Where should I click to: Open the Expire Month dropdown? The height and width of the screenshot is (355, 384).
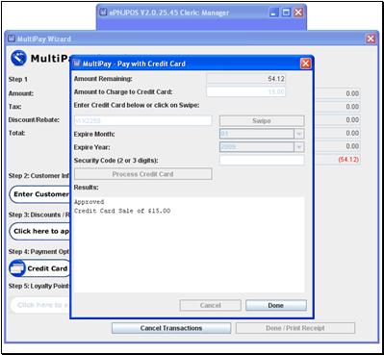pyautogui.click(x=299, y=134)
